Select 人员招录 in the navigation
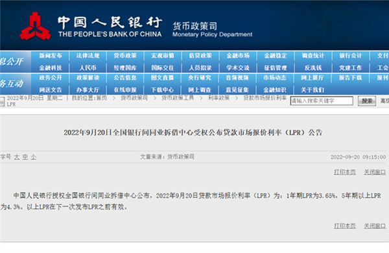 (200, 67)
